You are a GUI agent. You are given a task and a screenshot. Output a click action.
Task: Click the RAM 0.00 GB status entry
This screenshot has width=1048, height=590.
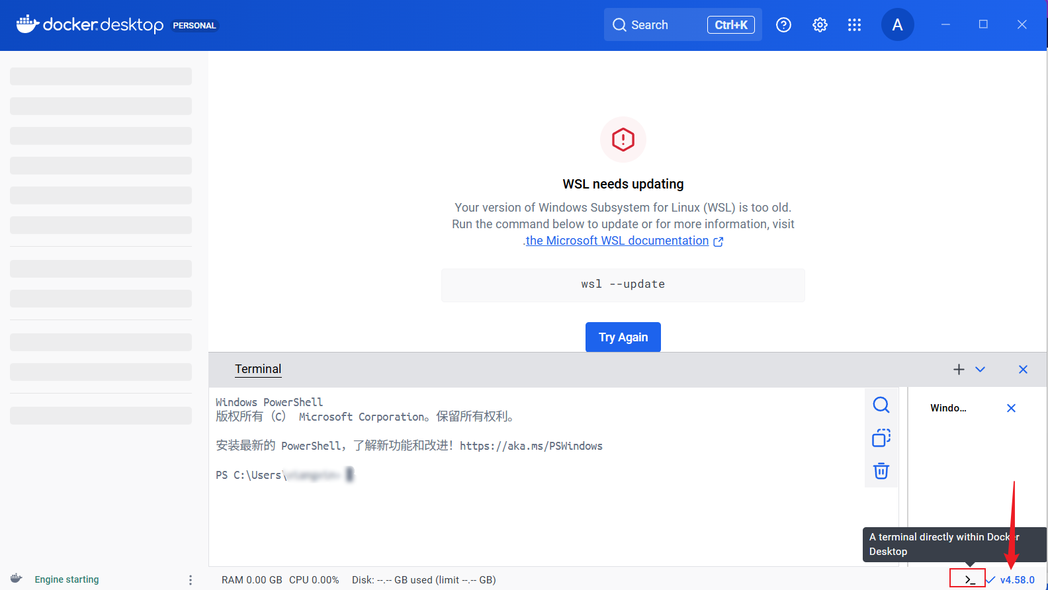click(x=251, y=580)
